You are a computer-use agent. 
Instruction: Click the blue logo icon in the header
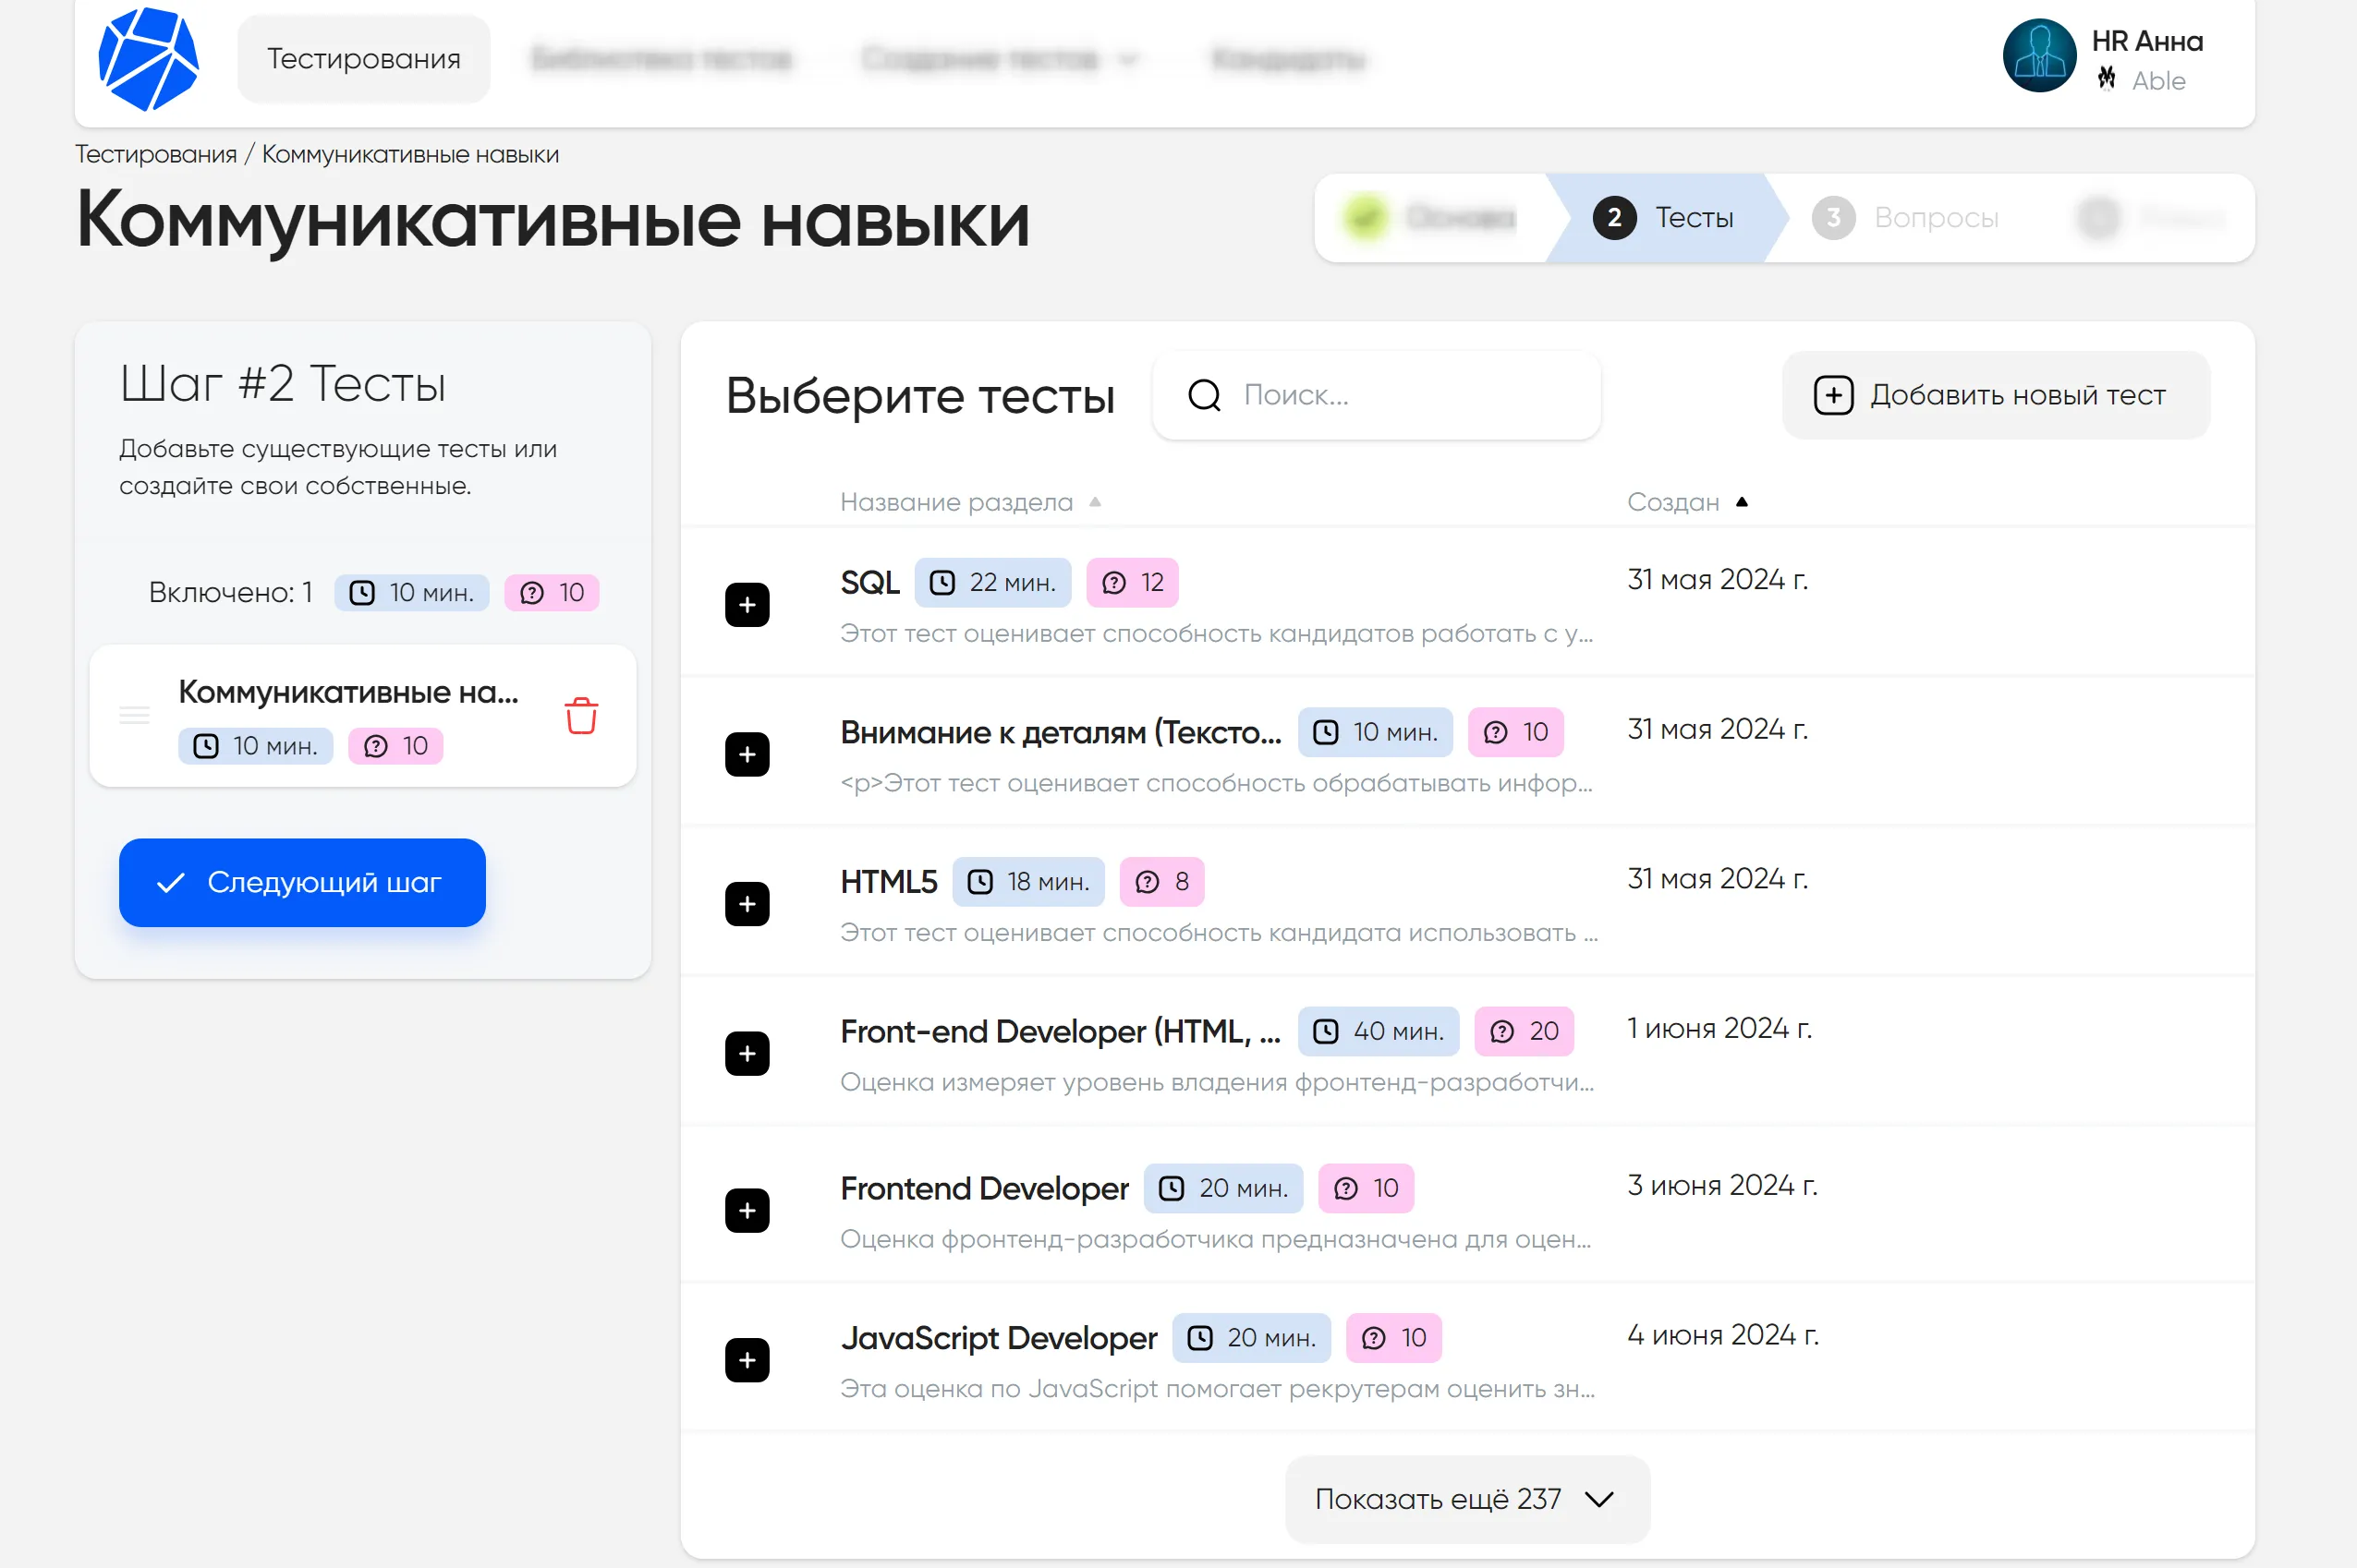pos(148,58)
